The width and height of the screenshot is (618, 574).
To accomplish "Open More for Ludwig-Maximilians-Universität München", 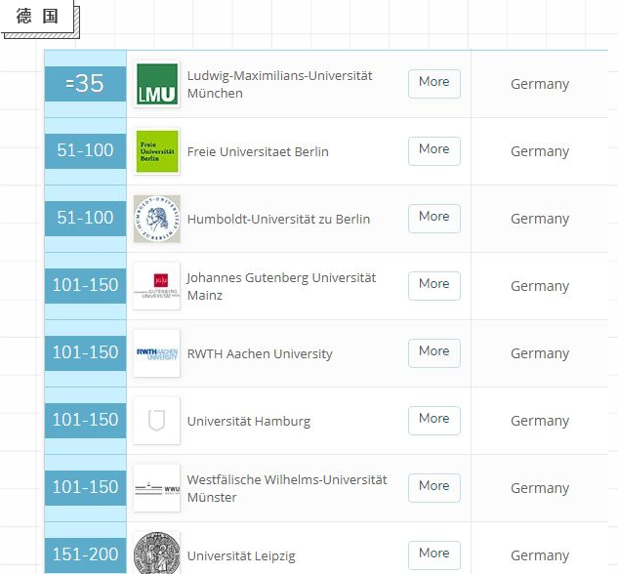I will (434, 84).
